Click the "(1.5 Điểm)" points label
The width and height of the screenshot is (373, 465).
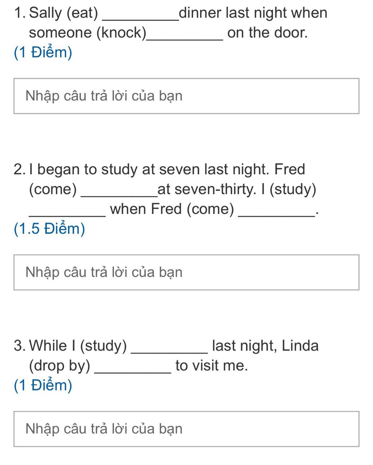click(49, 229)
